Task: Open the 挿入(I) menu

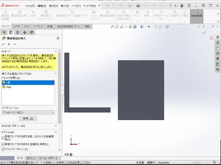Action: click(x=65, y=6)
